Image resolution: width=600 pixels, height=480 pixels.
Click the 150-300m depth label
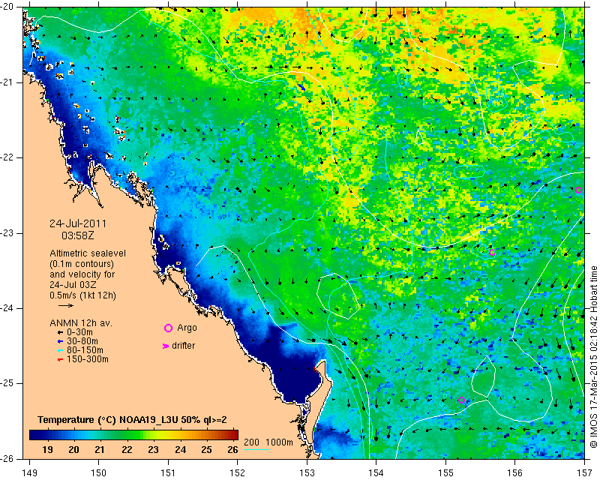click(88, 359)
